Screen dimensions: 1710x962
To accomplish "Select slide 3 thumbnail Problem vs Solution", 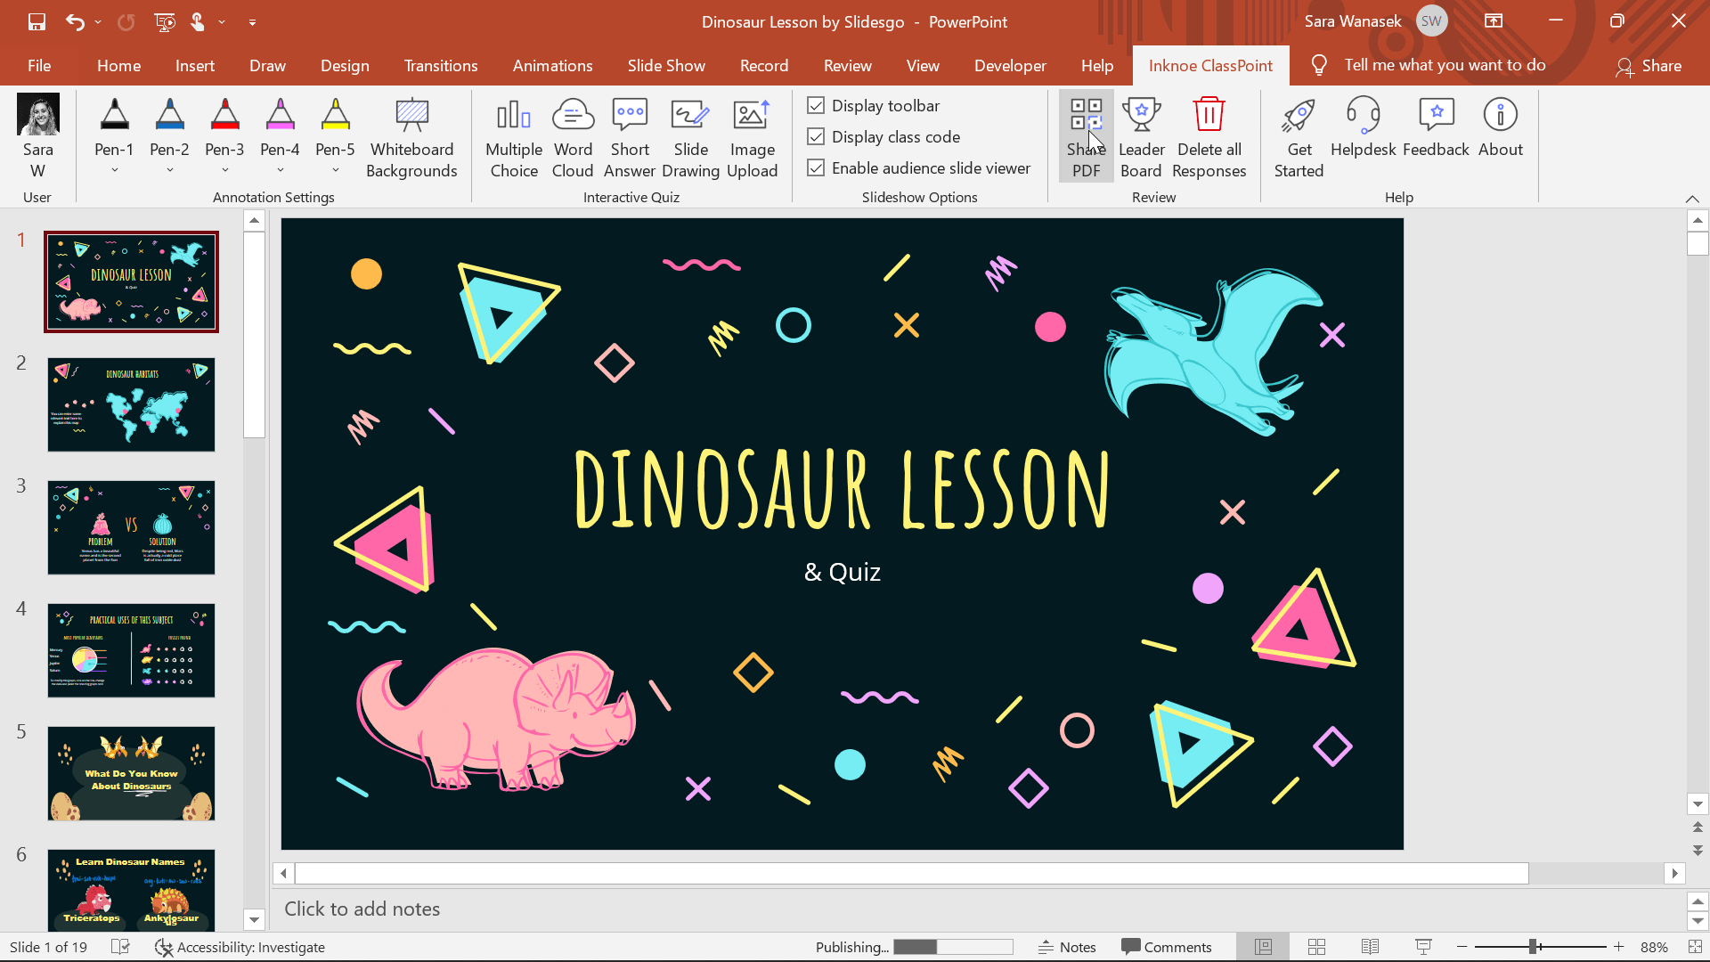I will 131,527.
